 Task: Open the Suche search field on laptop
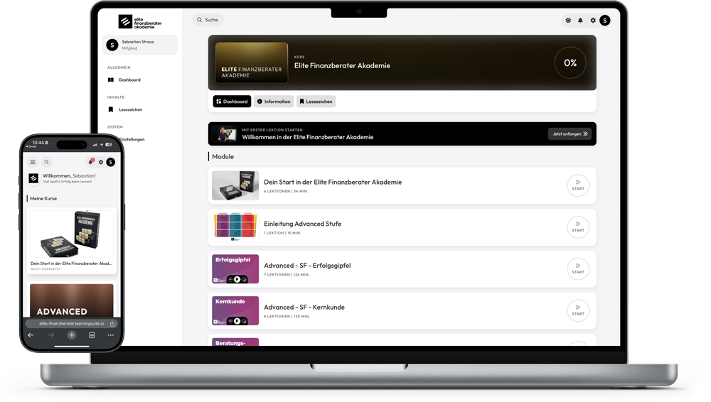[x=208, y=20]
